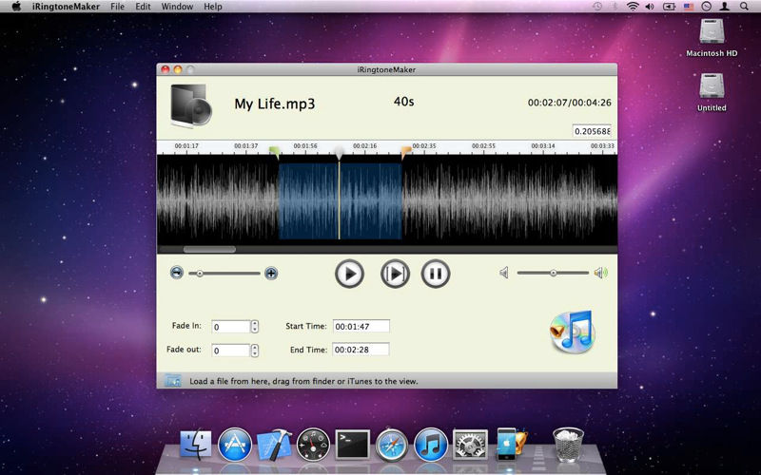
Task: Open System Preferences from the Dock
Action: coord(470,445)
